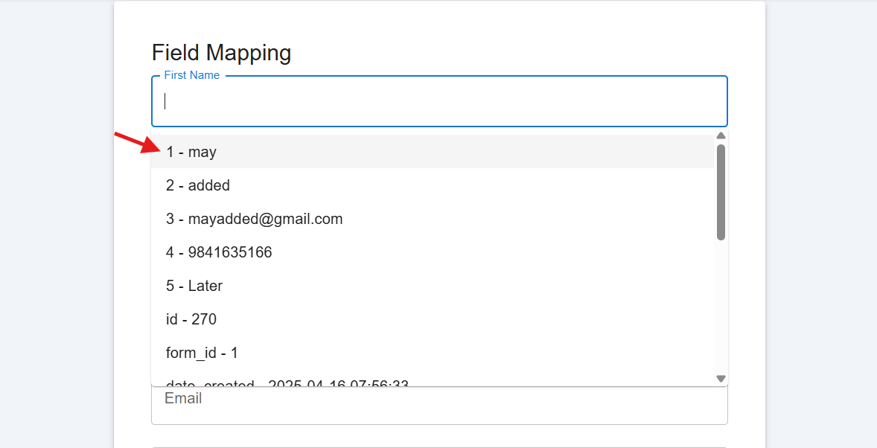The height and width of the screenshot is (448, 877).
Task: Select the partially visible date_created option
Action: click(433, 380)
